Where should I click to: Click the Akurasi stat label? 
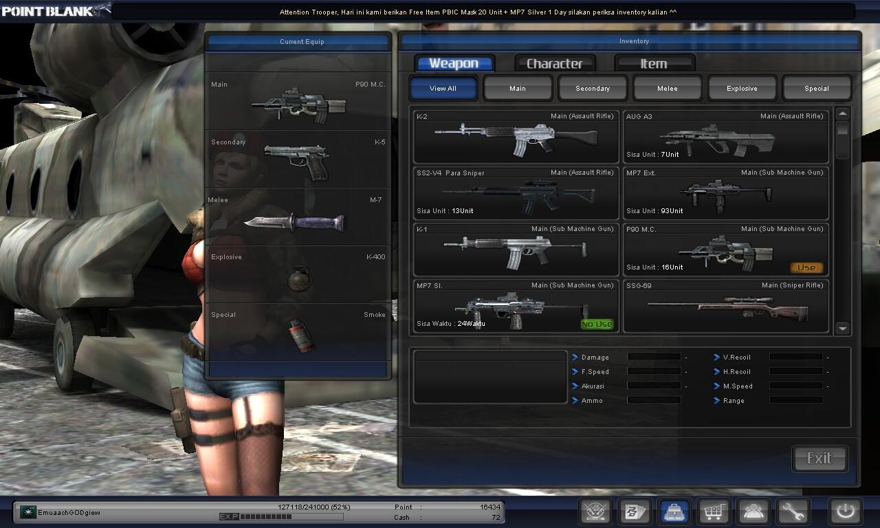(593, 386)
